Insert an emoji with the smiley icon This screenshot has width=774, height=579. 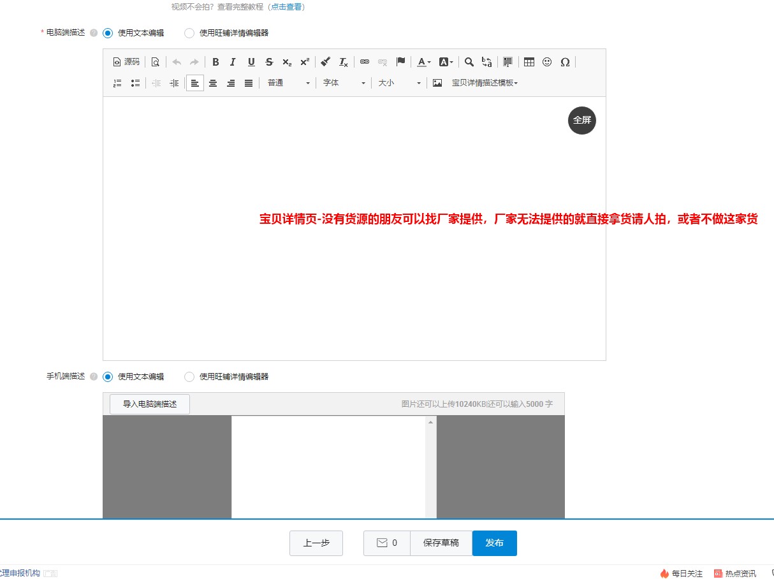[546, 62]
